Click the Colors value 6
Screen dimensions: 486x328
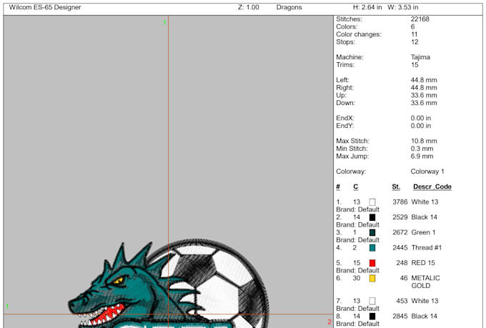tap(412, 26)
